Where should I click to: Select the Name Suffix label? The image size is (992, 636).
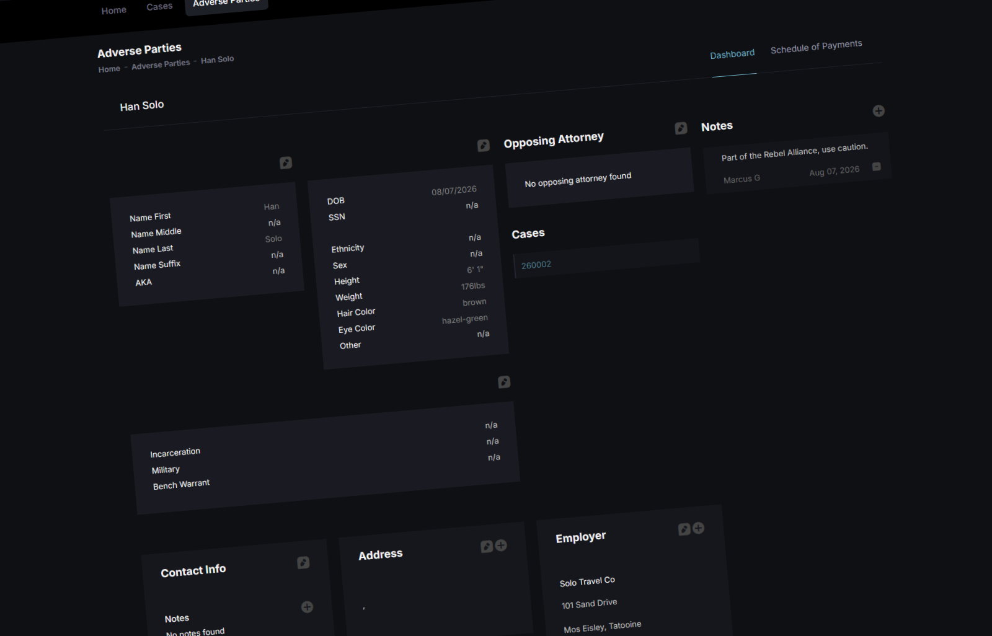[x=157, y=265]
